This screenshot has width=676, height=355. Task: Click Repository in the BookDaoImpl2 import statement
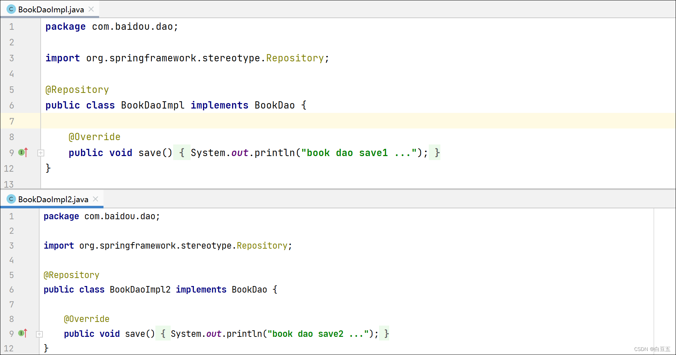click(262, 246)
